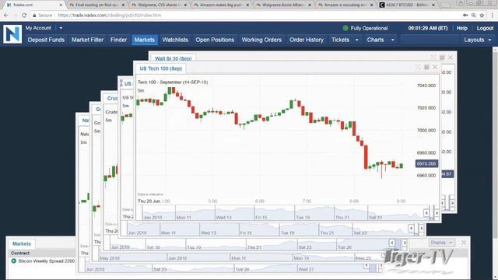
Task: Click right scroll arrow of Crude chart navigator
Action: coord(405,243)
